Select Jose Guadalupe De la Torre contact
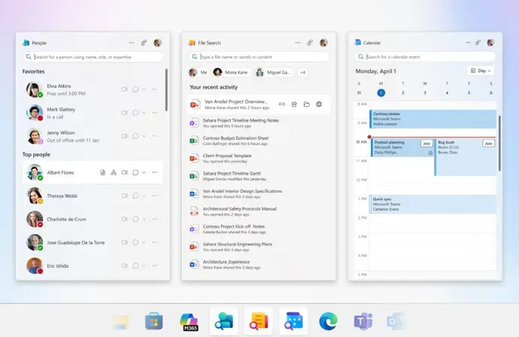Viewport: 519px width, 337px height. (93, 243)
